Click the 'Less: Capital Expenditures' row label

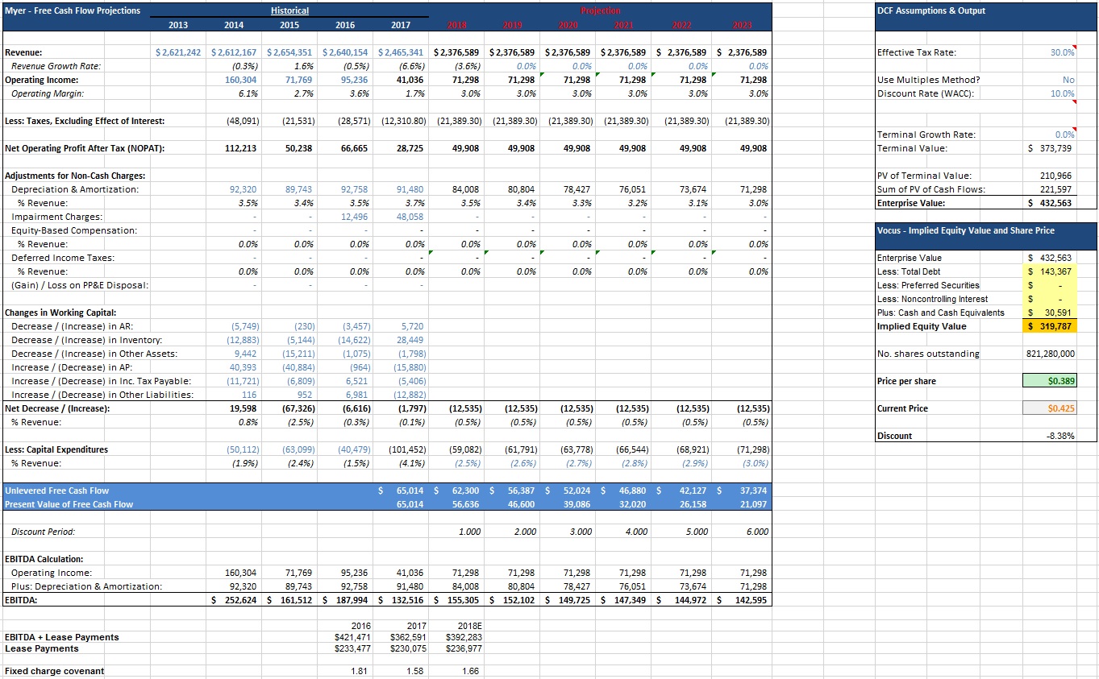tap(56, 449)
